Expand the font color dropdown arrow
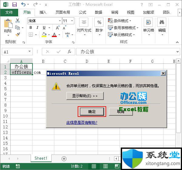 (59, 35)
